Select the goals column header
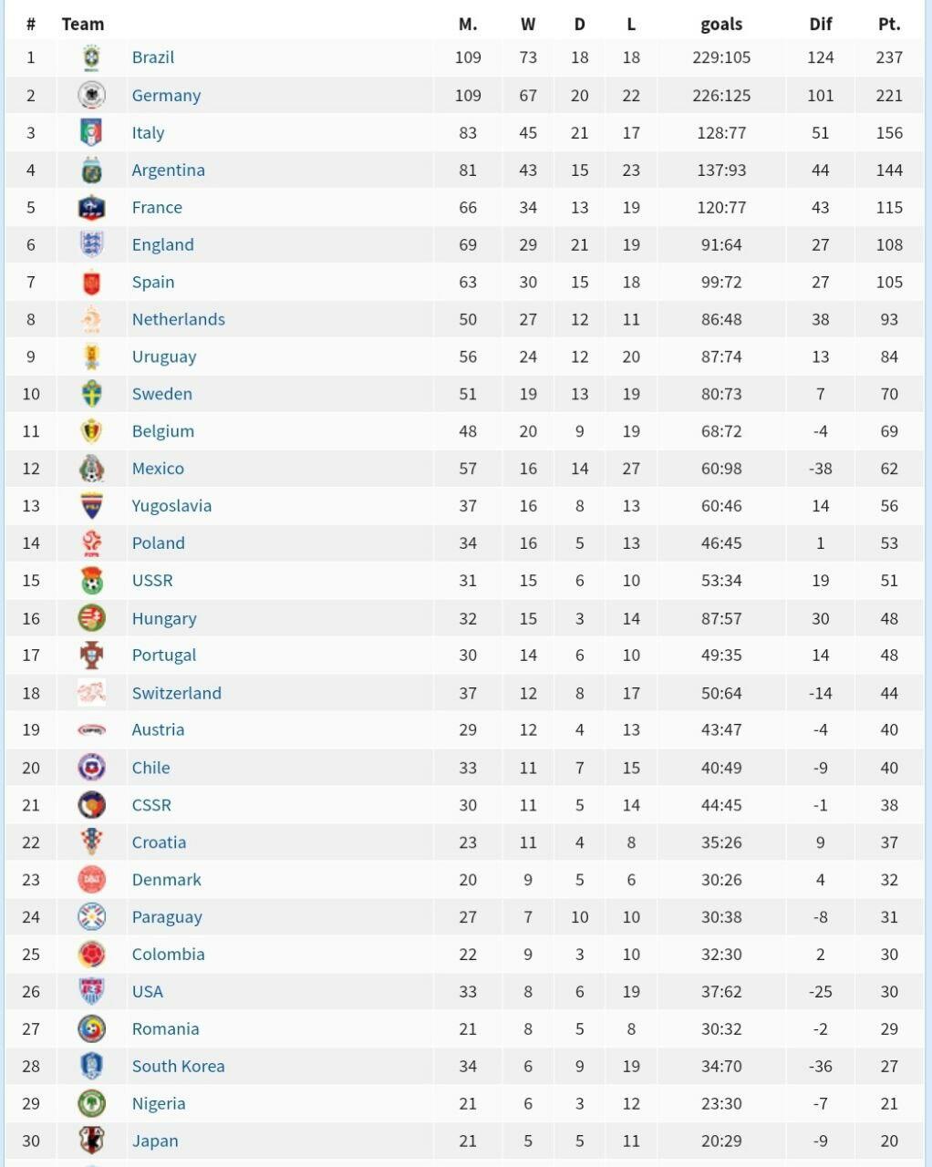This screenshot has height=1167, width=932. point(721,25)
